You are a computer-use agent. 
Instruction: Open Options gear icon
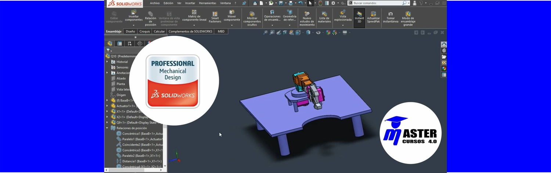click(x=333, y=3)
